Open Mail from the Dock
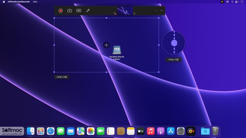Viewport: 246px width, 138px height. (71, 131)
